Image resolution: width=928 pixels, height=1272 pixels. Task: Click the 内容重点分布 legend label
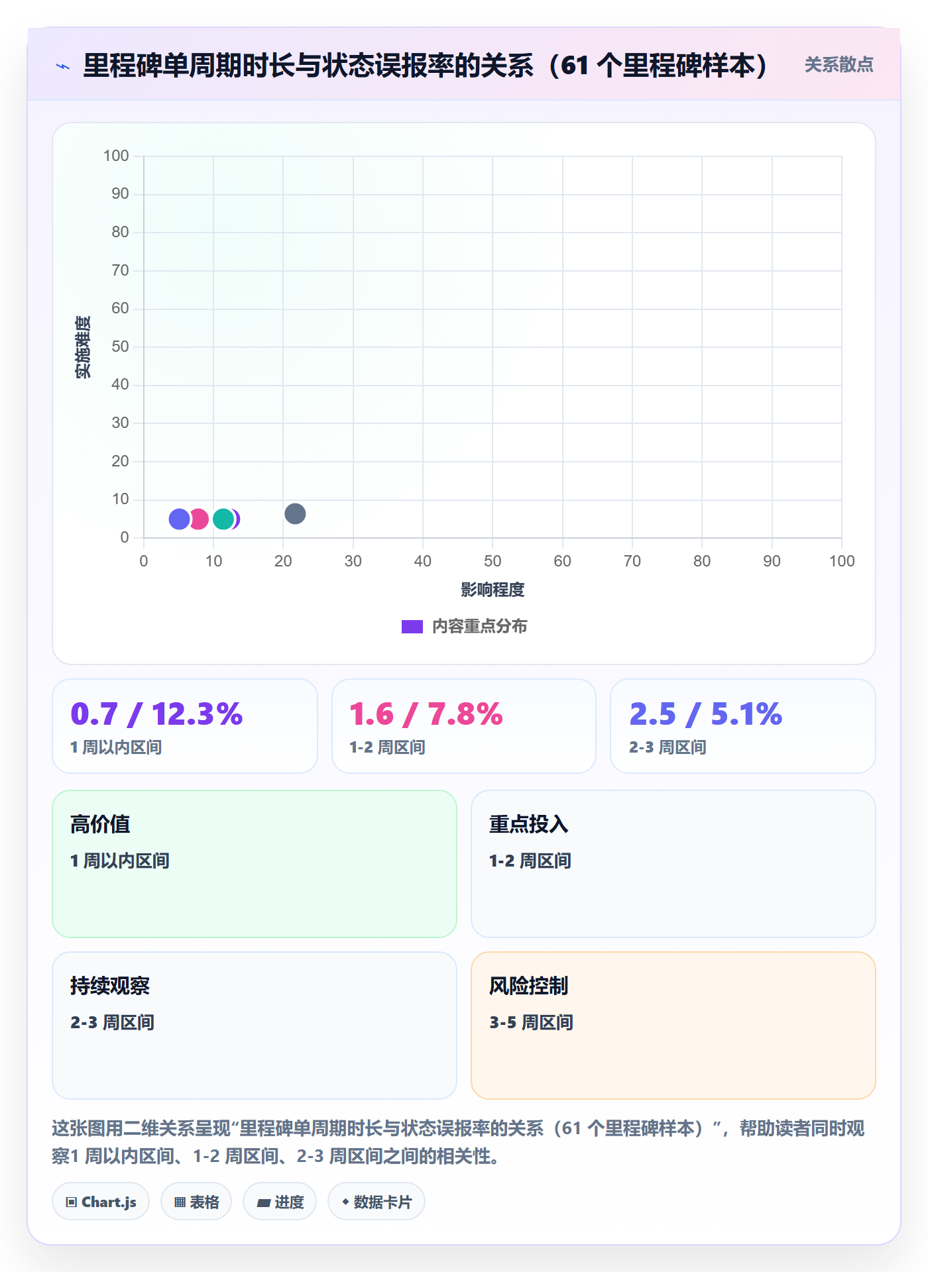click(479, 627)
